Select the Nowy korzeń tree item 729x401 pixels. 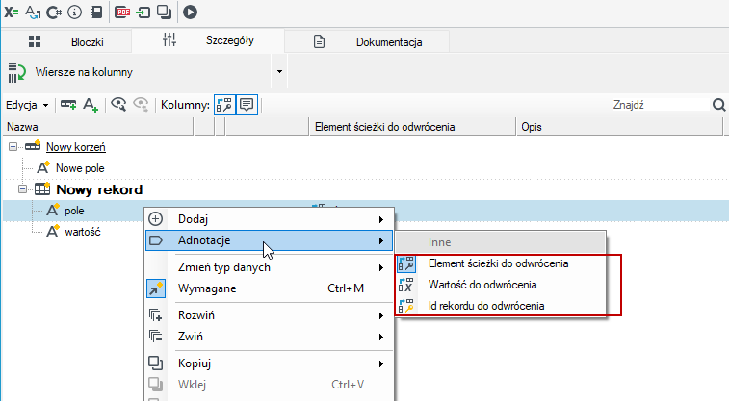[76, 147]
